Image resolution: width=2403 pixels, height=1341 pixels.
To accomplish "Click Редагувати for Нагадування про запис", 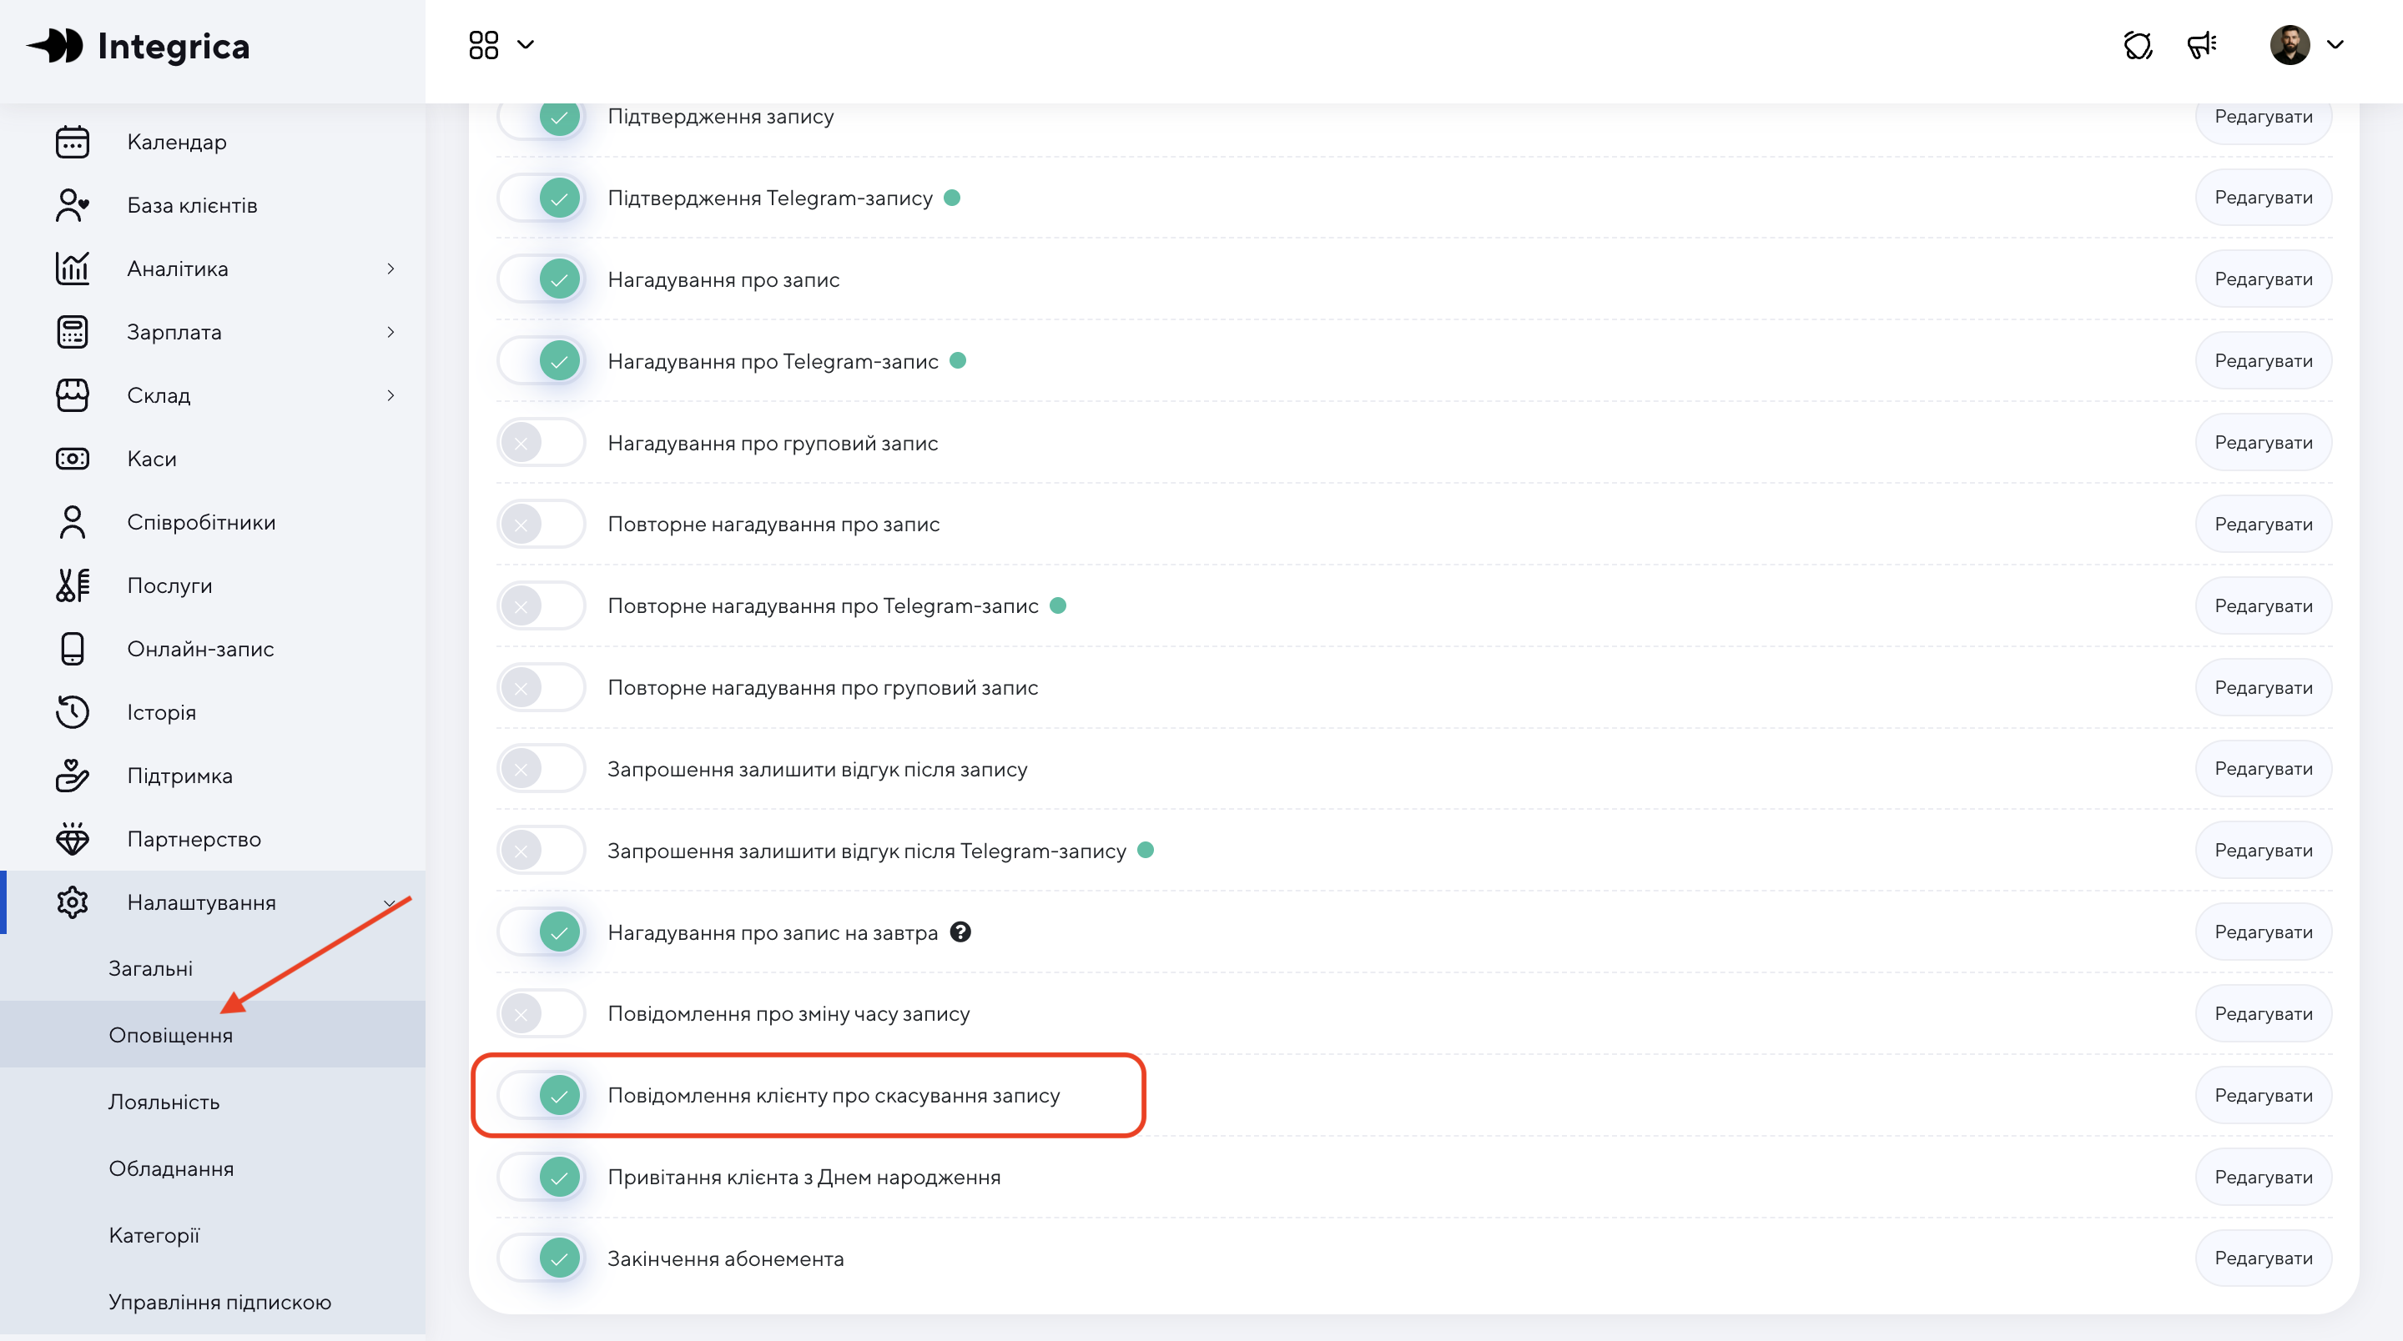I will [x=2263, y=279].
